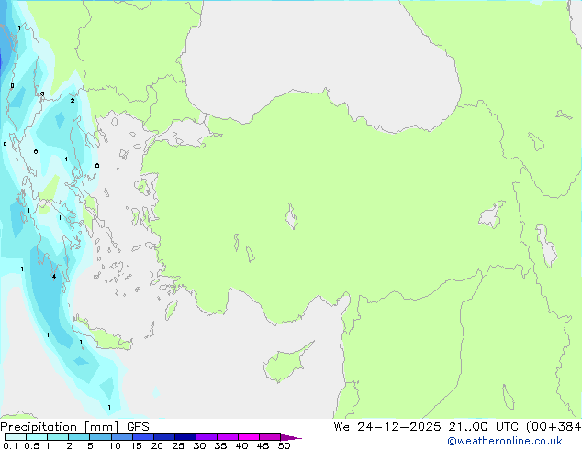Click the precipitation value '4' on the map
582x449 pixels.
coord(54,277)
